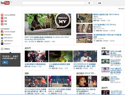Play HEBE TIEN INSIGNIFICANCE small thumbnail
The image size is (125, 95).
point(105,53)
